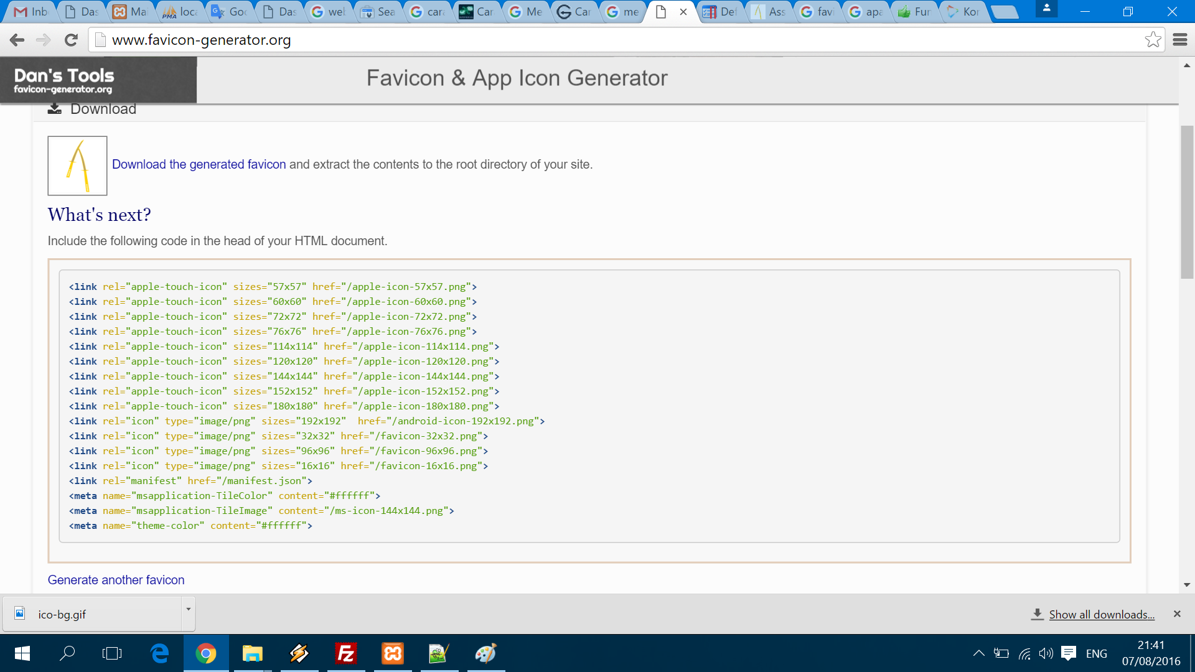Open Notepad++ from the taskbar
The width and height of the screenshot is (1195, 672).
click(x=439, y=653)
